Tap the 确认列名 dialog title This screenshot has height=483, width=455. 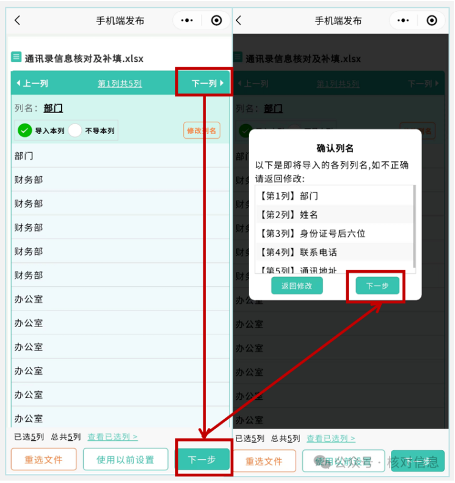click(335, 148)
